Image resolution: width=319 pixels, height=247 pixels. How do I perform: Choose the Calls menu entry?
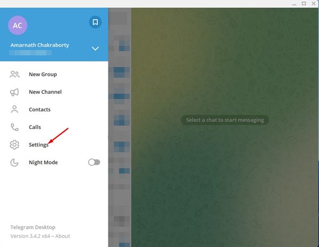54,127
